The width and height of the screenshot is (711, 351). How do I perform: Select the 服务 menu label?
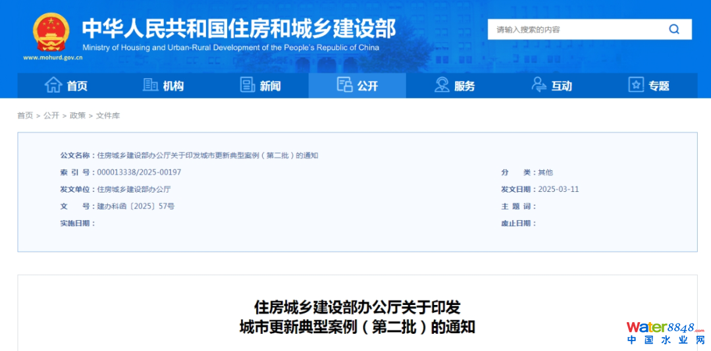(x=465, y=86)
